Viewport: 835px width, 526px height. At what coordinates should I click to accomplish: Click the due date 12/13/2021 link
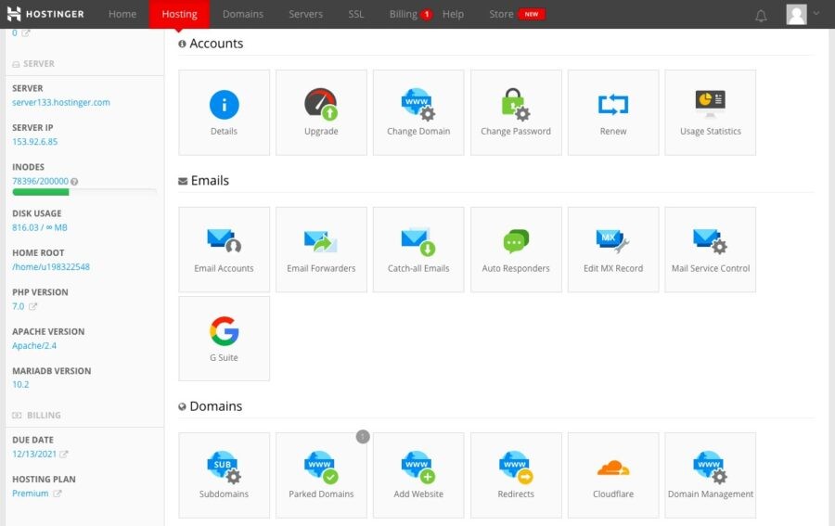point(34,455)
